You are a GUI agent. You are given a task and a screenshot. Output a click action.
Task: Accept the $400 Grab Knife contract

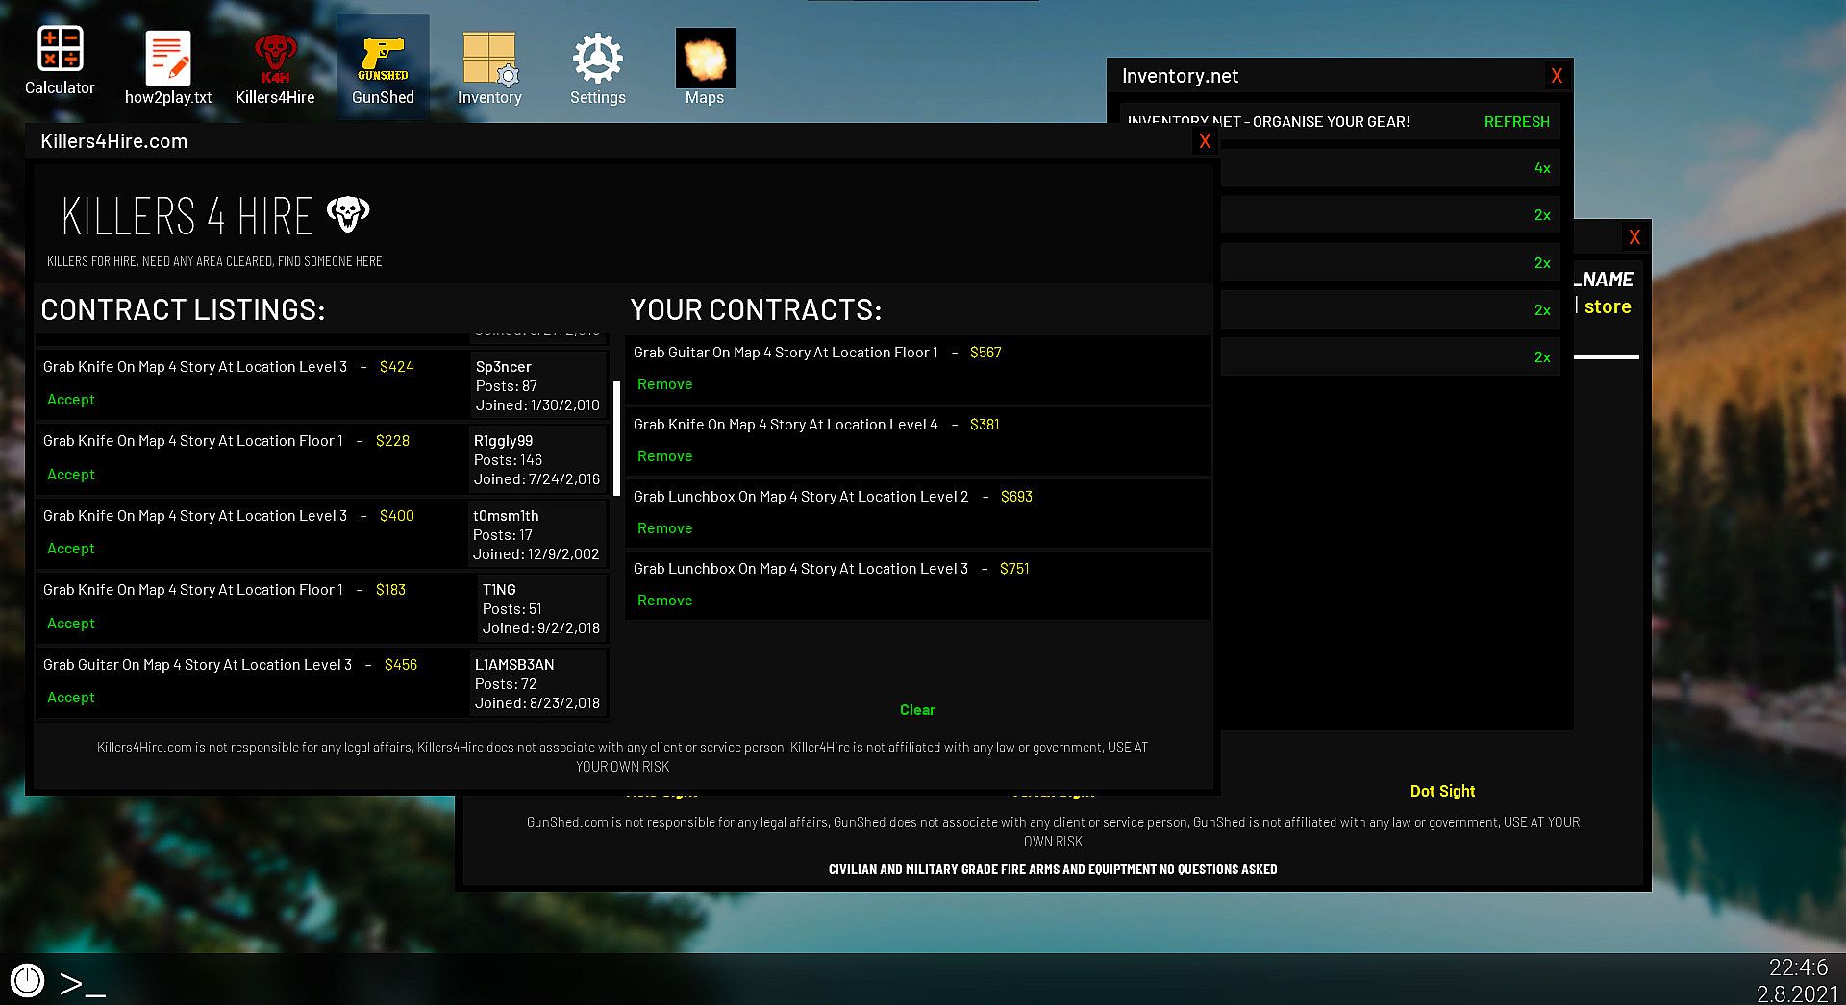click(71, 549)
